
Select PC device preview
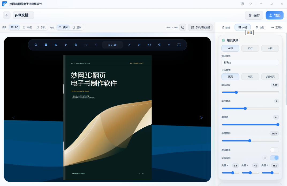tap(14, 27)
